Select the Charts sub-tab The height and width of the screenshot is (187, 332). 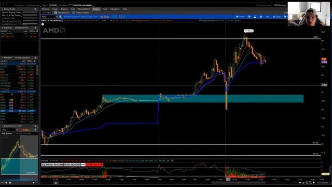pyautogui.click(x=47, y=12)
